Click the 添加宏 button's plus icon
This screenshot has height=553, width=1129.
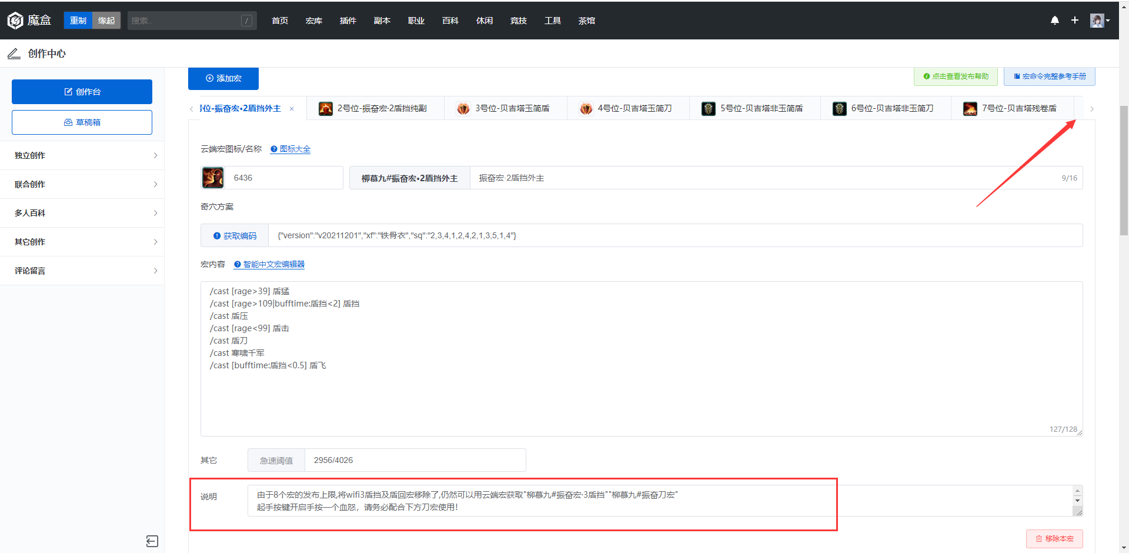coord(210,78)
